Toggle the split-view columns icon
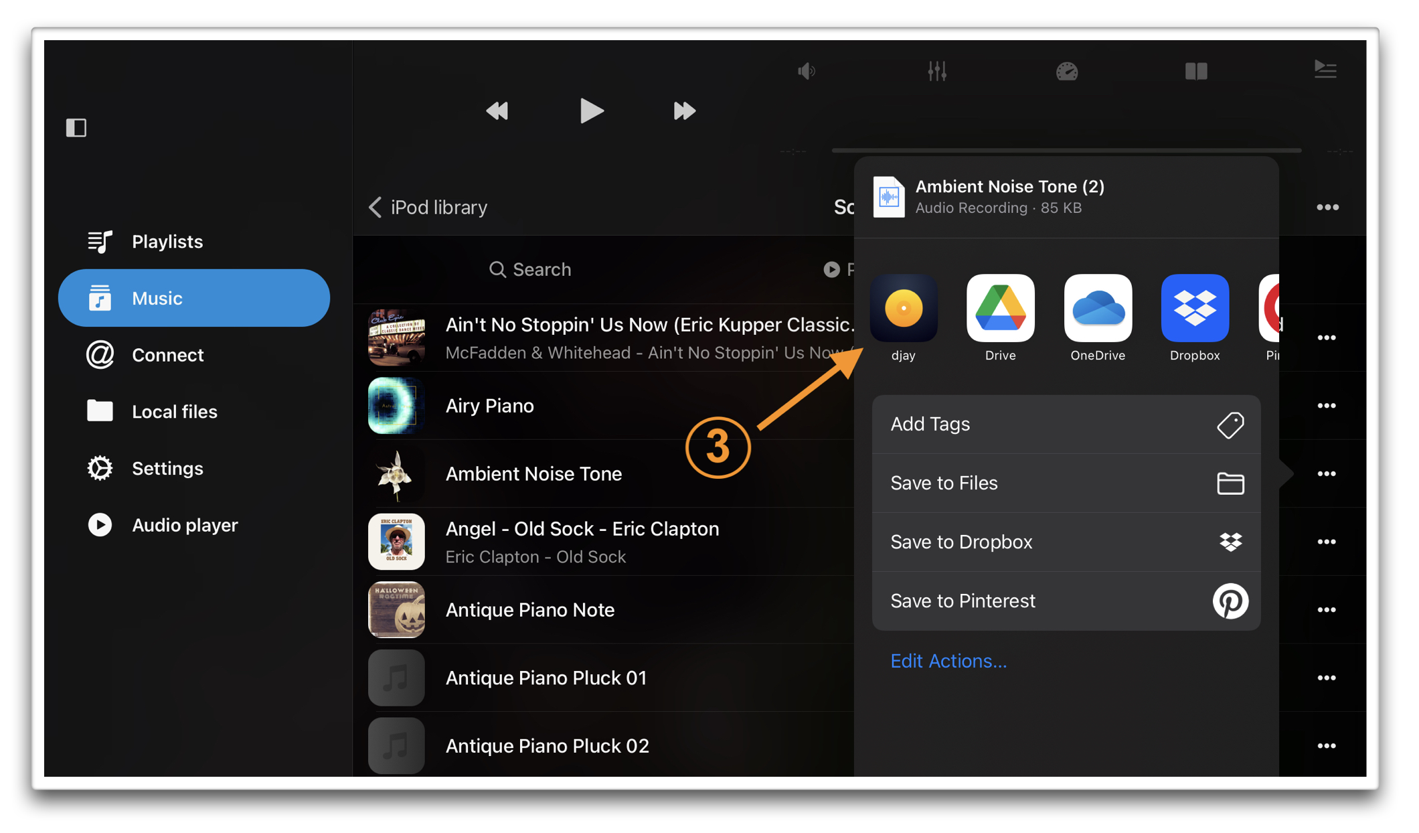 [1196, 71]
